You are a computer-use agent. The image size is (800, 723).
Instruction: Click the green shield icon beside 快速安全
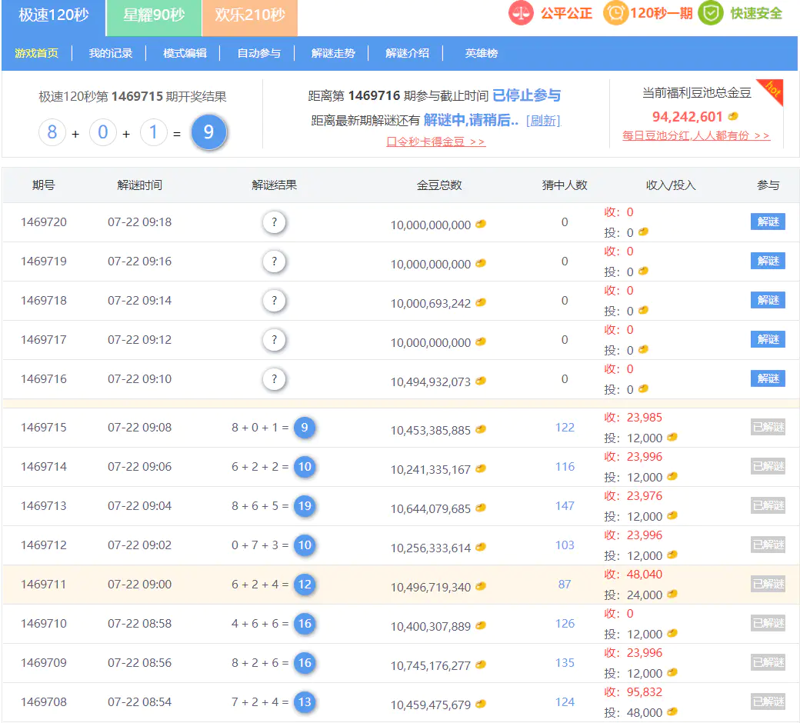[711, 13]
